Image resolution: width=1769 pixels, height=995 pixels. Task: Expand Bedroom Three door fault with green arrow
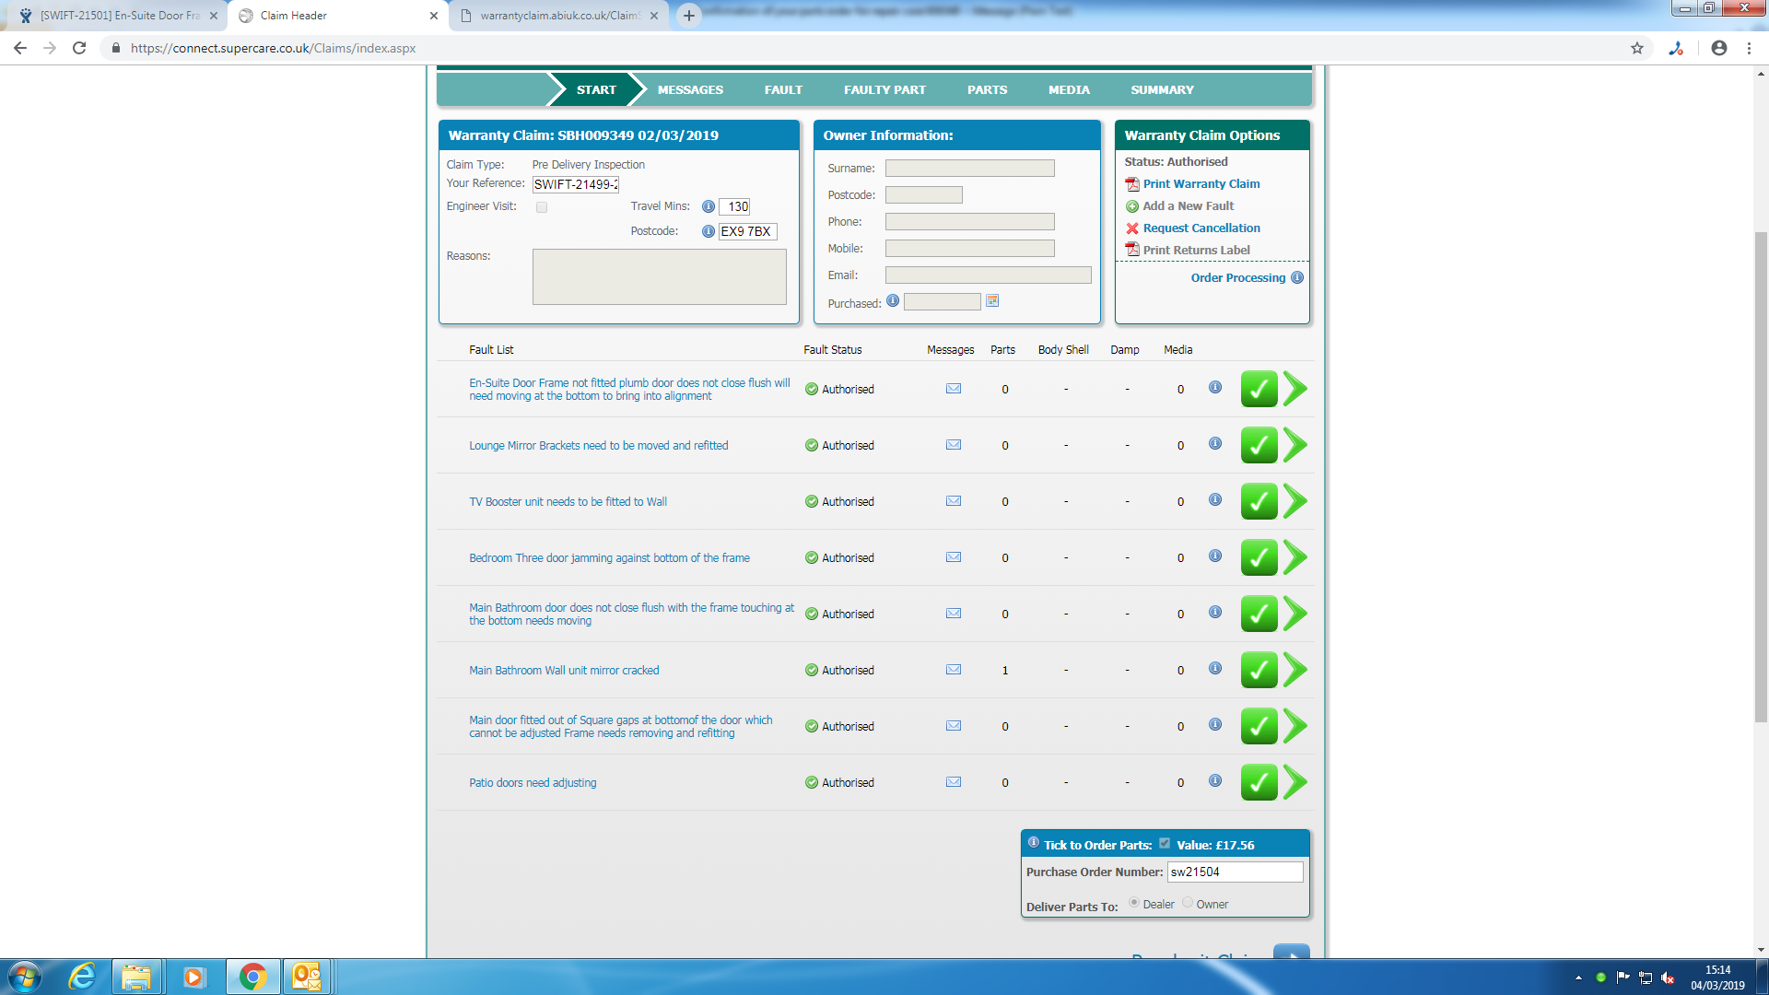coord(1295,557)
